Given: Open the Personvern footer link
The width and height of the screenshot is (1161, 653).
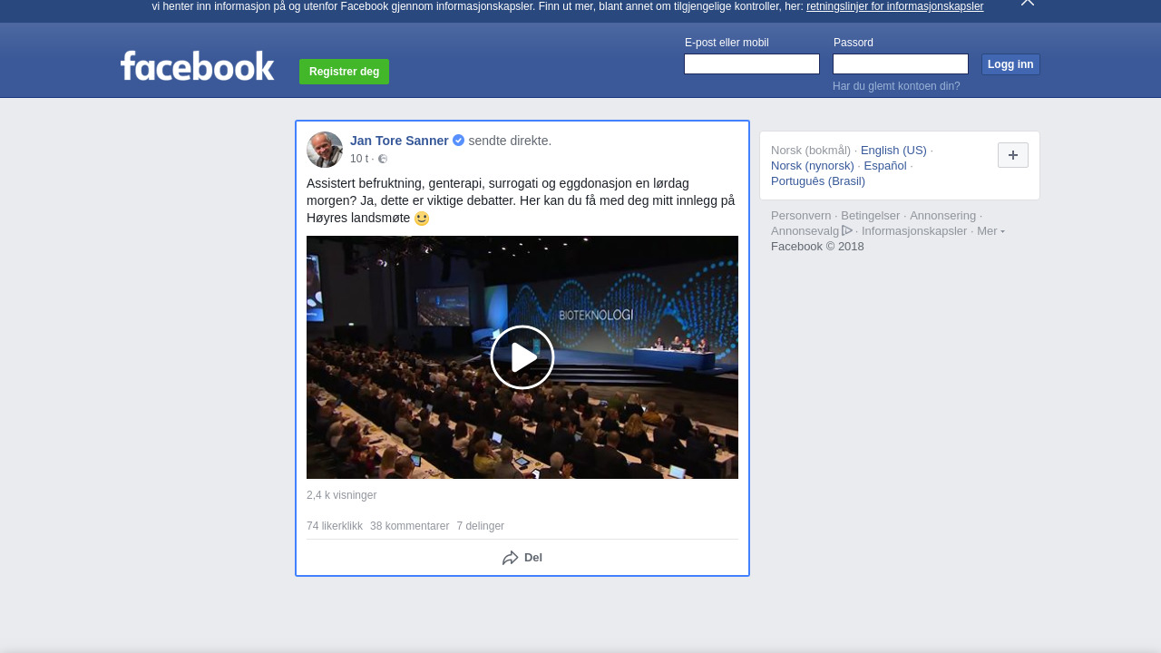Looking at the screenshot, I should pyautogui.click(x=801, y=216).
